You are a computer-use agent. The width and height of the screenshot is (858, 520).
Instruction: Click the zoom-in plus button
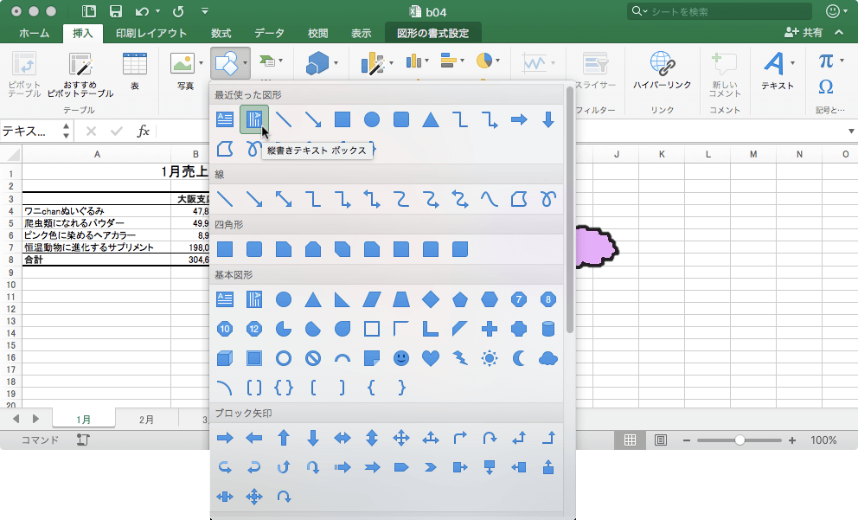click(x=792, y=440)
